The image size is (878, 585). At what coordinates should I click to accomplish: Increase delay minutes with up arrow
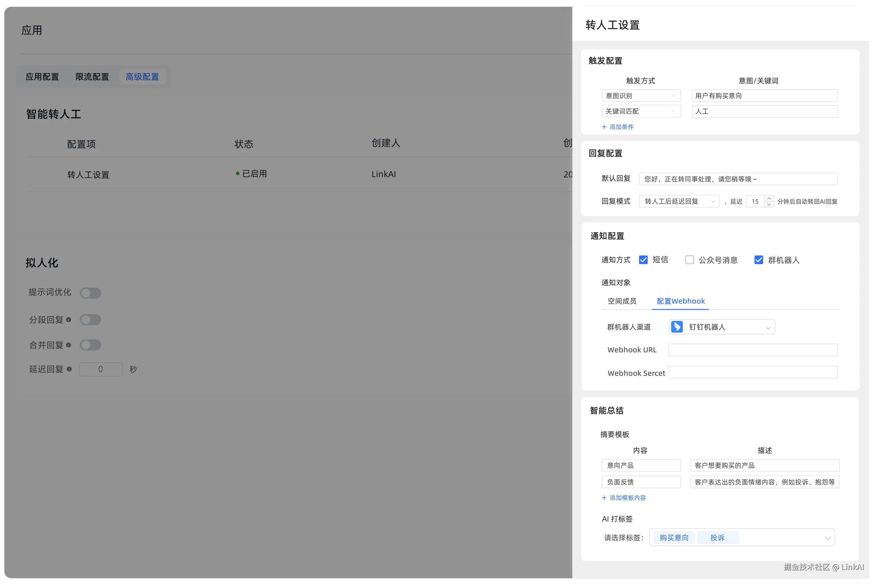coord(769,198)
